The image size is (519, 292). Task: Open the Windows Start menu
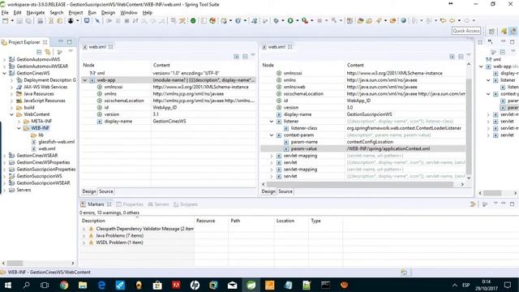point(7,285)
